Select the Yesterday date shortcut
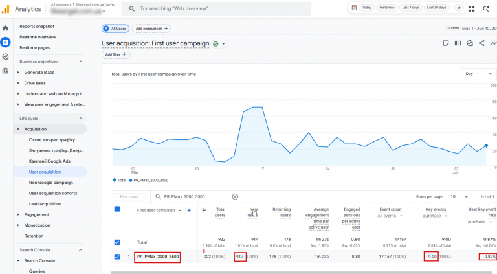Screen dimensions: 497x274 [387, 8]
